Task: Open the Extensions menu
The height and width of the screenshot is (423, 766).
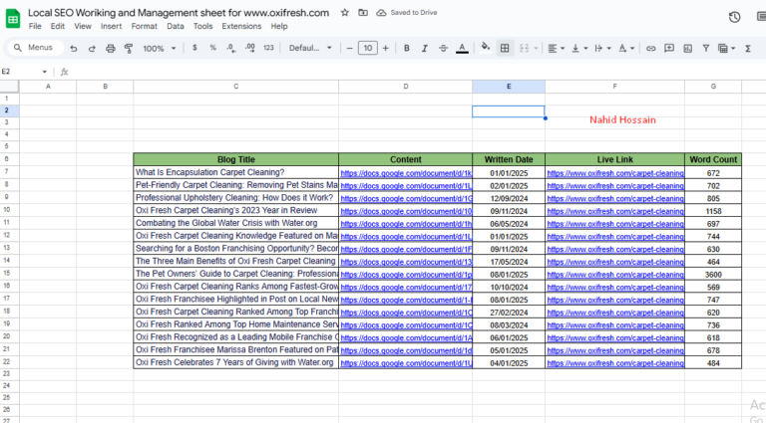Action: (241, 26)
